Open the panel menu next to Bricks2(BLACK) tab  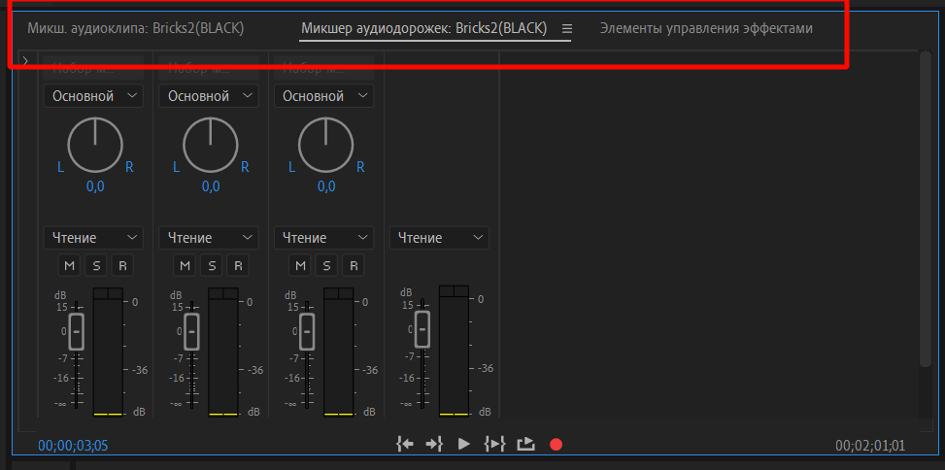click(x=567, y=29)
